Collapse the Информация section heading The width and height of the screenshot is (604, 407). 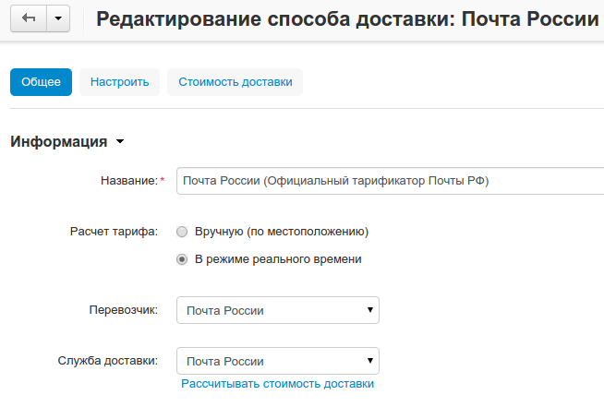[x=58, y=141]
